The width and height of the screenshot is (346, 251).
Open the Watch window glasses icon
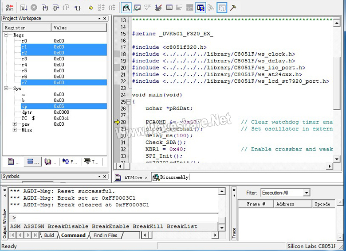(137, 8)
